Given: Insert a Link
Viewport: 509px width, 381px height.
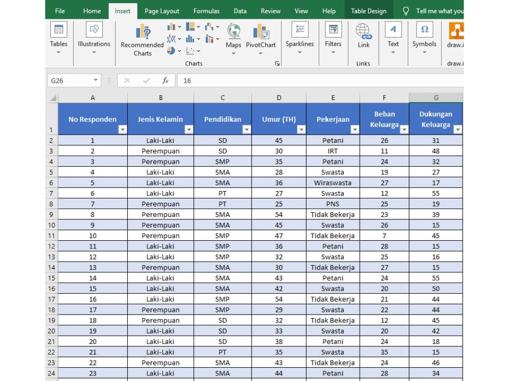Looking at the screenshot, I should [x=363, y=37].
